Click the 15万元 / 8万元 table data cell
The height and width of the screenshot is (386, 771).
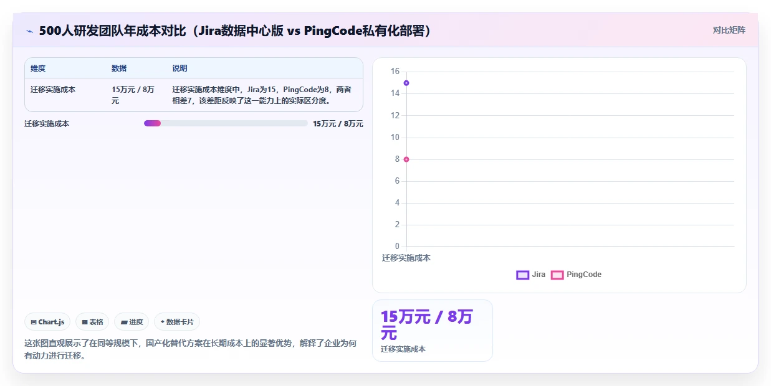134,95
